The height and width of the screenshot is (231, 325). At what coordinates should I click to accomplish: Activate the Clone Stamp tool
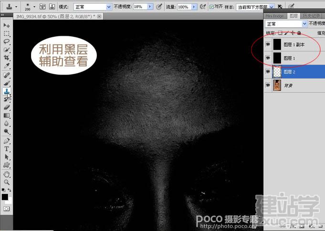click(6, 91)
